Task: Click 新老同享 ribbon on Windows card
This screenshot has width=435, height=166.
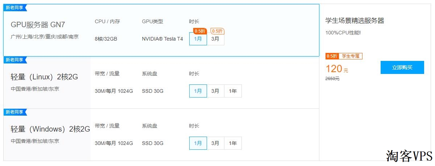Action: pos(15,112)
